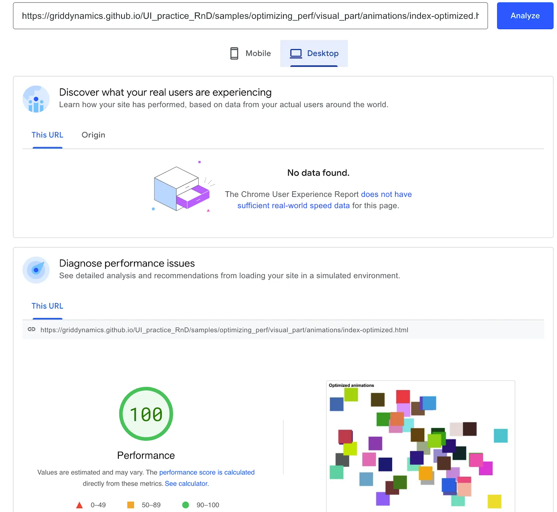The height and width of the screenshot is (512, 557).
Task: Select the Mobile device icon
Action: pyautogui.click(x=234, y=53)
